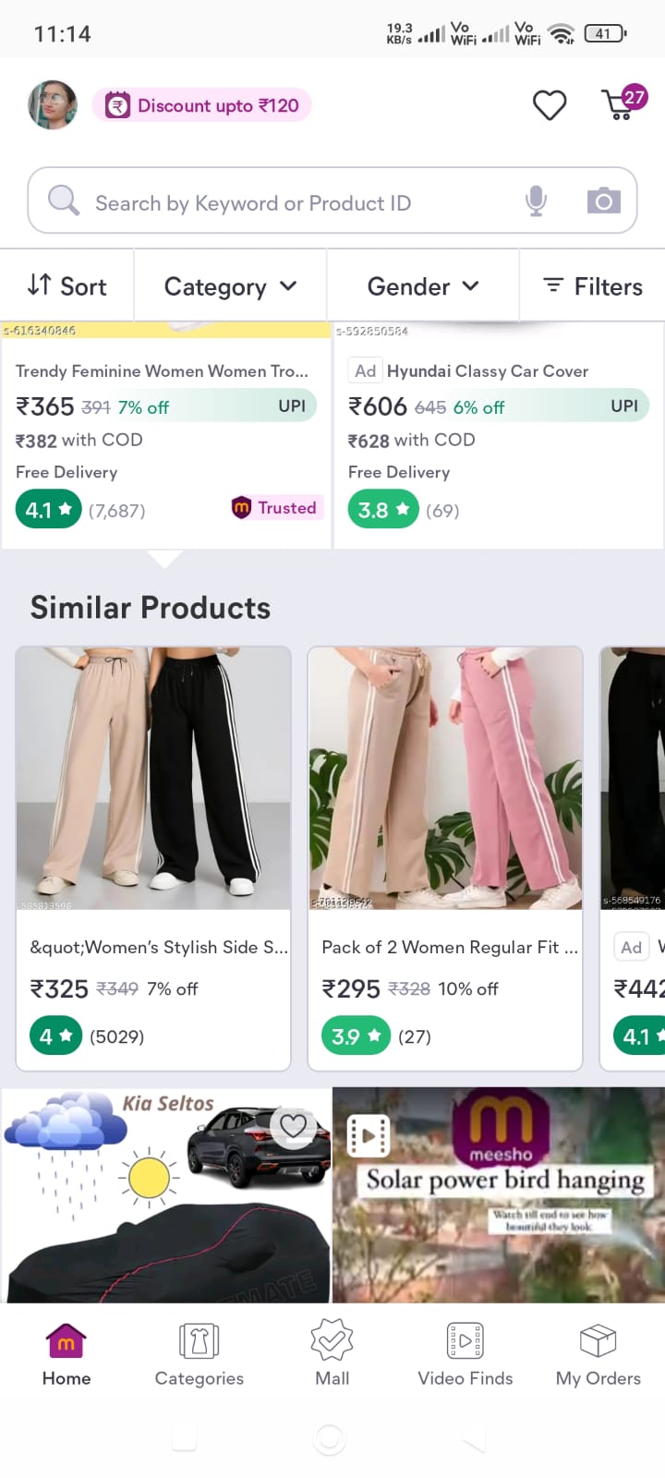This screenshot has width=665, height=1478.
Task: Expand the Category dropdown
Action: tap(230, 286)
